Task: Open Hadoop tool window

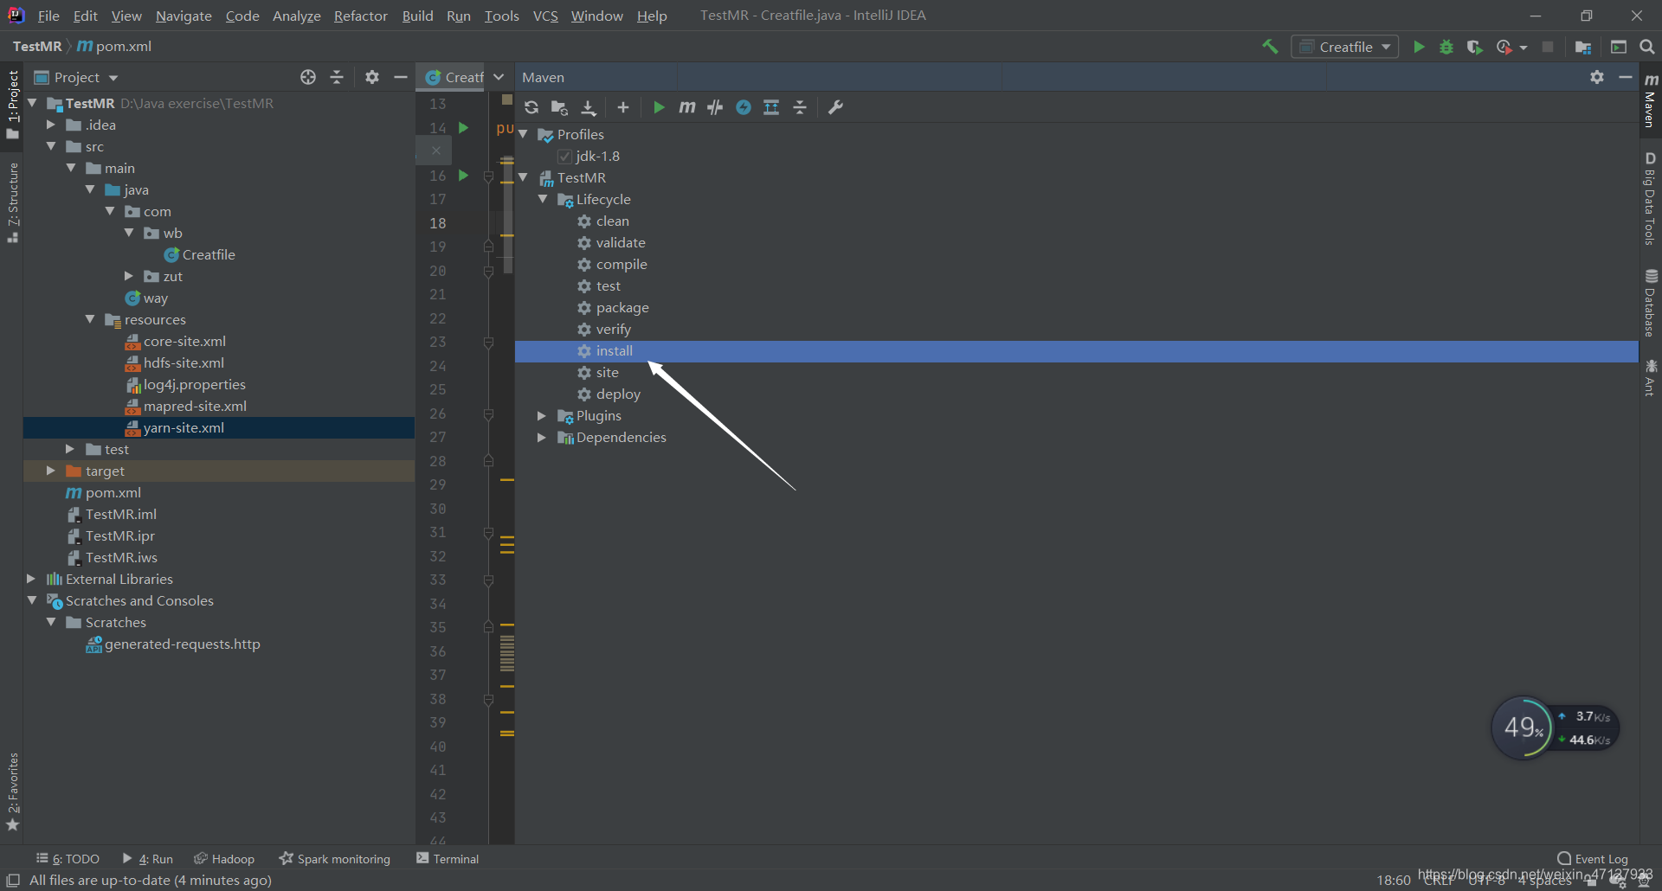Action: click(x=224, y=858)
